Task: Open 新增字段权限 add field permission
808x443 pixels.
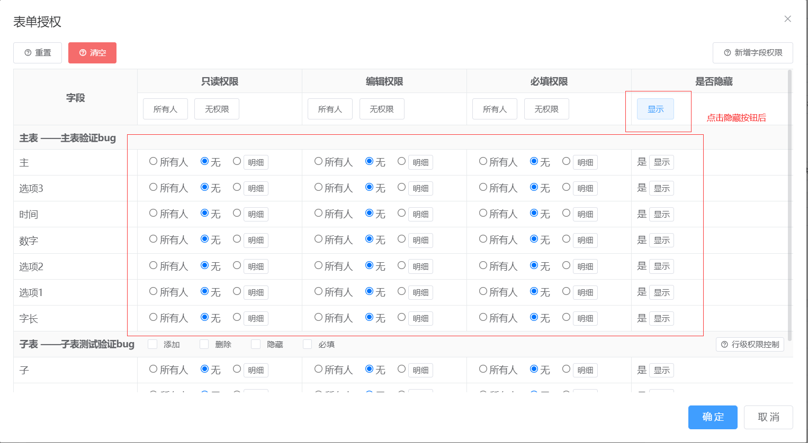Action: [x=752, y=53]
